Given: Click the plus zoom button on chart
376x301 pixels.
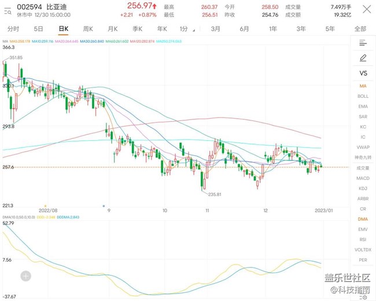Looking at the screenshot, I should [25, 276].
